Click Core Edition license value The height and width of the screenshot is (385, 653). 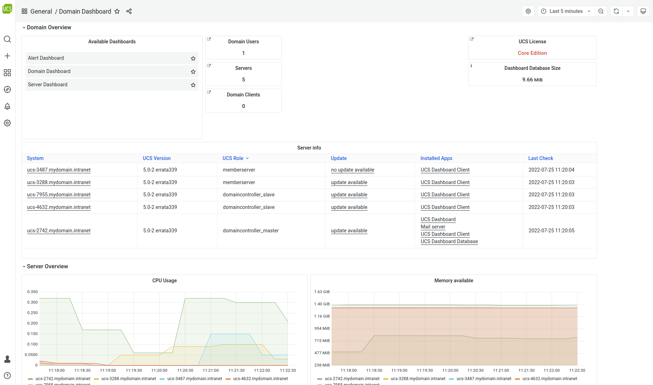(x=532, y=53)
